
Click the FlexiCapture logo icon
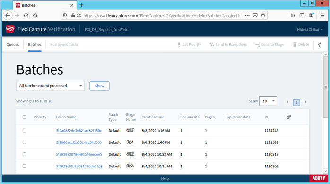[x=10, y=29]
